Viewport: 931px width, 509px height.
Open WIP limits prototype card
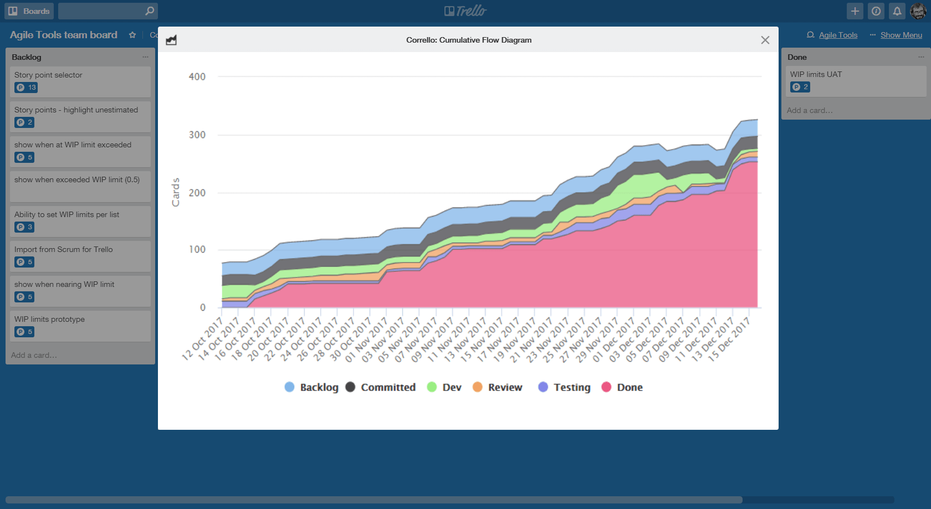(80, 326)
